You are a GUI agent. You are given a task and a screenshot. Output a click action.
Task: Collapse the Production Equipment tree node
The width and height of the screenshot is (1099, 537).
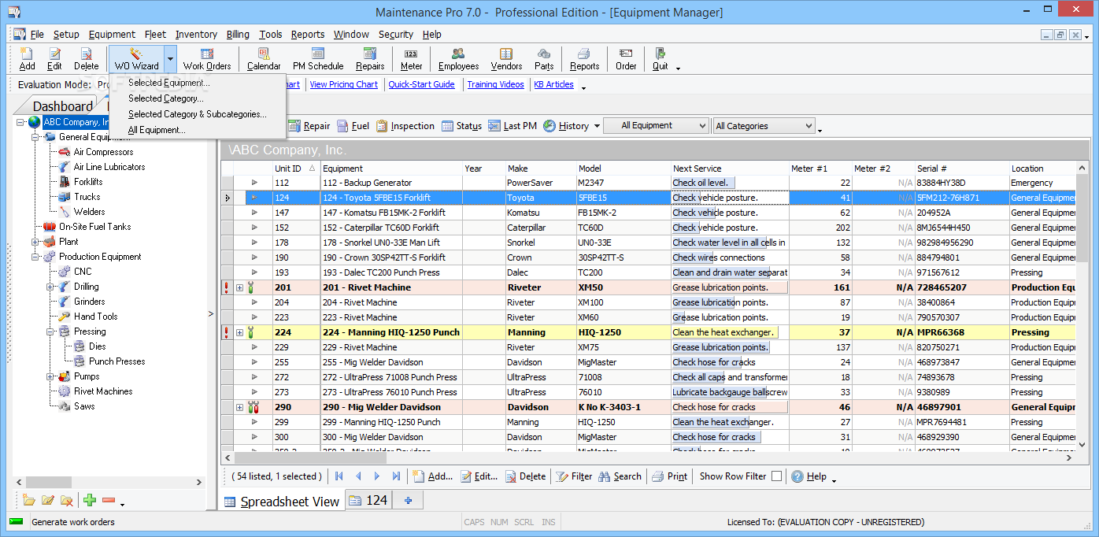35,257
